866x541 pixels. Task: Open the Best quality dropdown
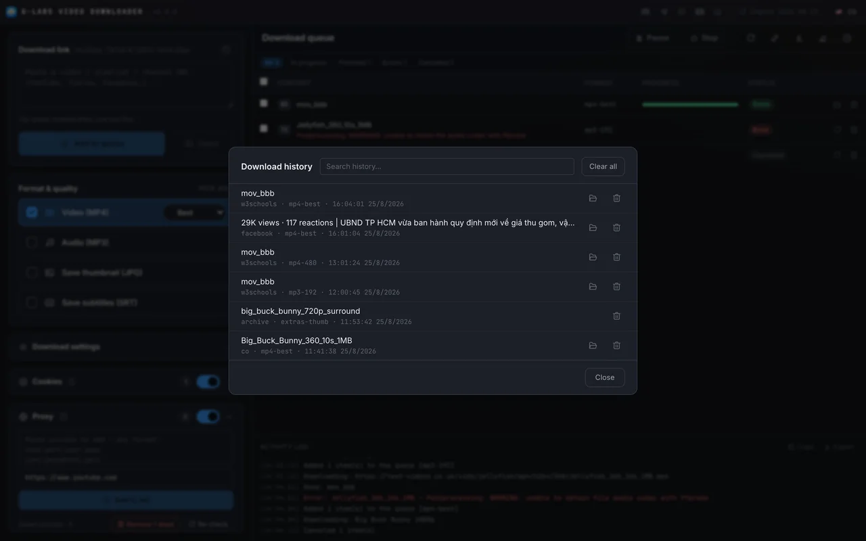pos(196,212)
